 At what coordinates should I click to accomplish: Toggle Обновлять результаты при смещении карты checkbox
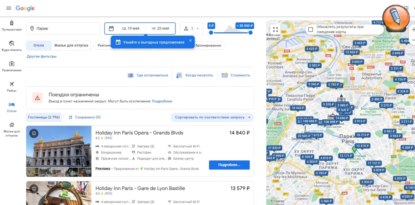point(311,29)
